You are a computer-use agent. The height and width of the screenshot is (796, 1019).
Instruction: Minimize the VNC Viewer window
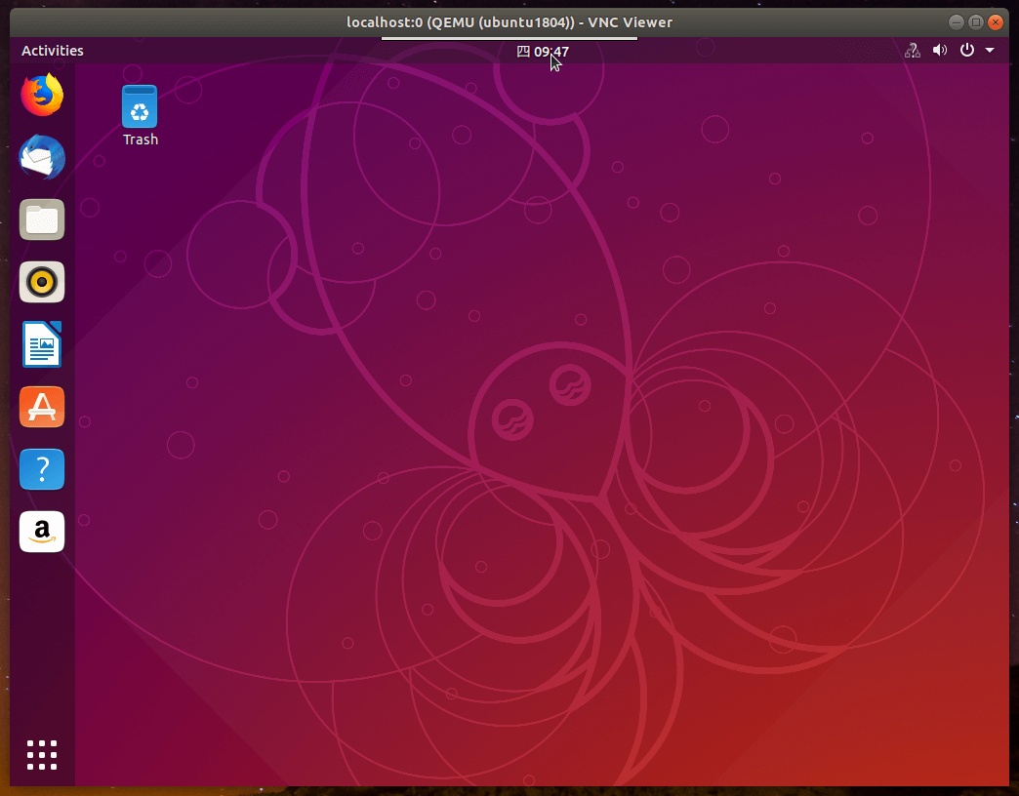pos(957,21)
